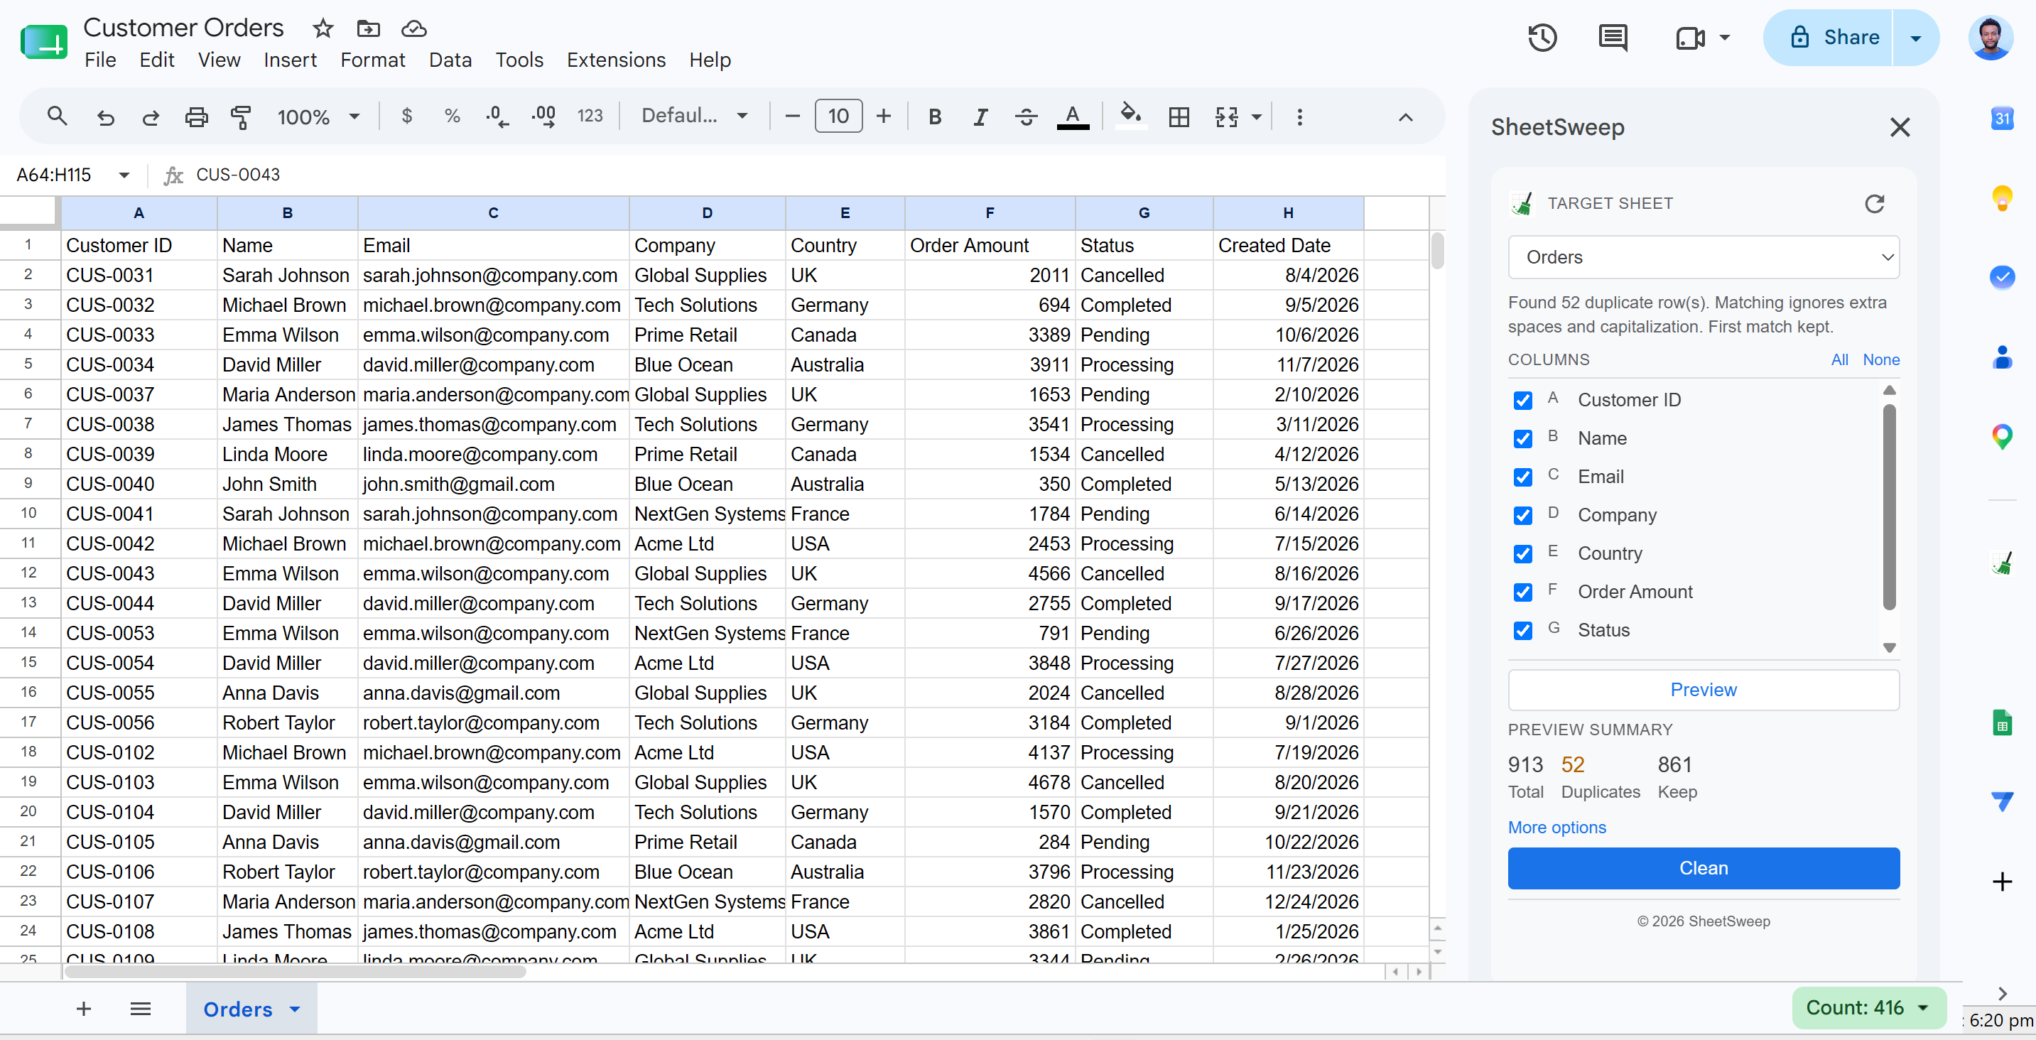Collapse the toolbar with the chevron

(1404, 117)
